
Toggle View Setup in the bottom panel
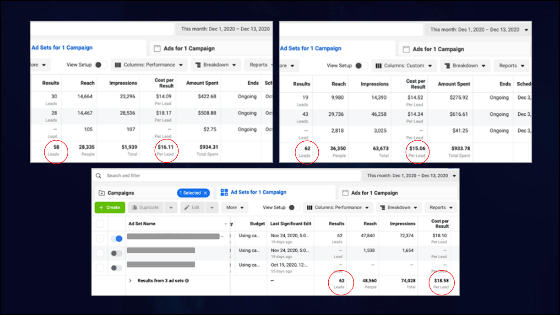291,208
